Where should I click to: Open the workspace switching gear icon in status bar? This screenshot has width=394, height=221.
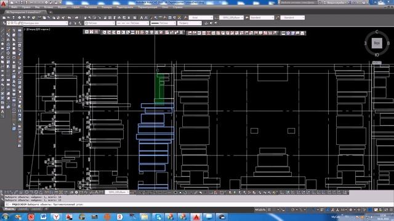[350, 209]
